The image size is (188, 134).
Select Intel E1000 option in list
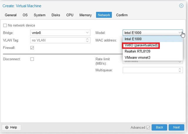(x=133, y=39)
